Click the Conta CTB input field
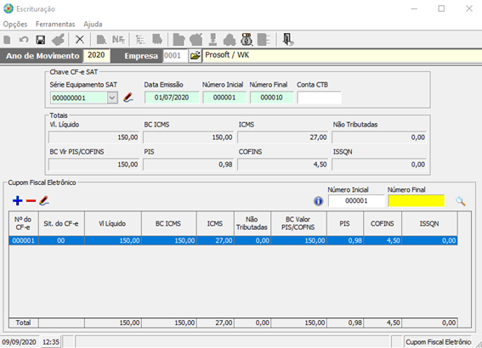The image size is (482, 348). [x=319, y=98]
